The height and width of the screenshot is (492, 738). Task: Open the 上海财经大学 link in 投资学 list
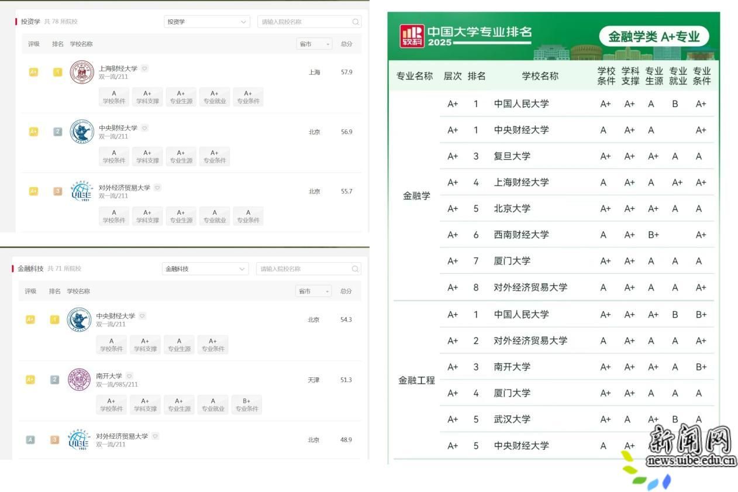(118, 68)
